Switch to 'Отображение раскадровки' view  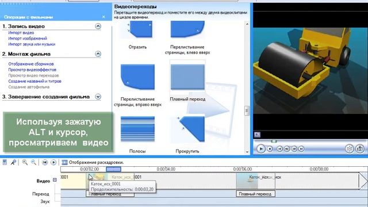96,162
